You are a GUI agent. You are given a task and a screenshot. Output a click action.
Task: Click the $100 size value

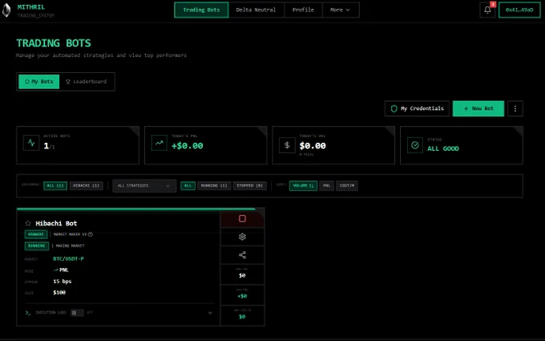[59, 292]
